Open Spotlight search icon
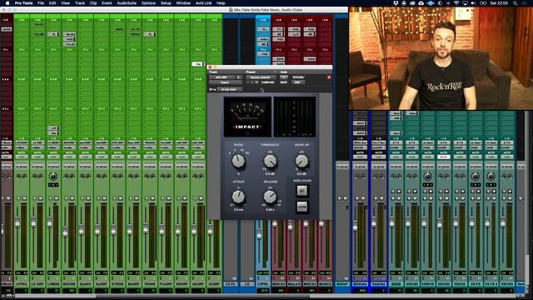The height and width of the screenshot is (300, 533). (x=516, y=3)
